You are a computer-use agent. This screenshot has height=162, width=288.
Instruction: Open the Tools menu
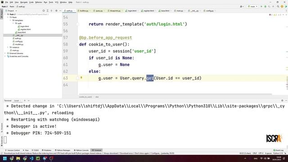51,2
